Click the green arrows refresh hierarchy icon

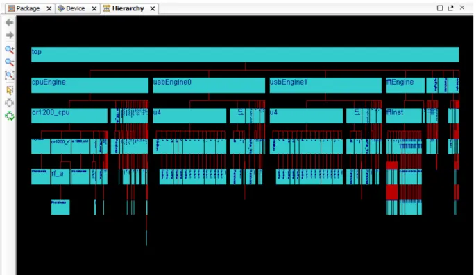(x=10, y=116)
